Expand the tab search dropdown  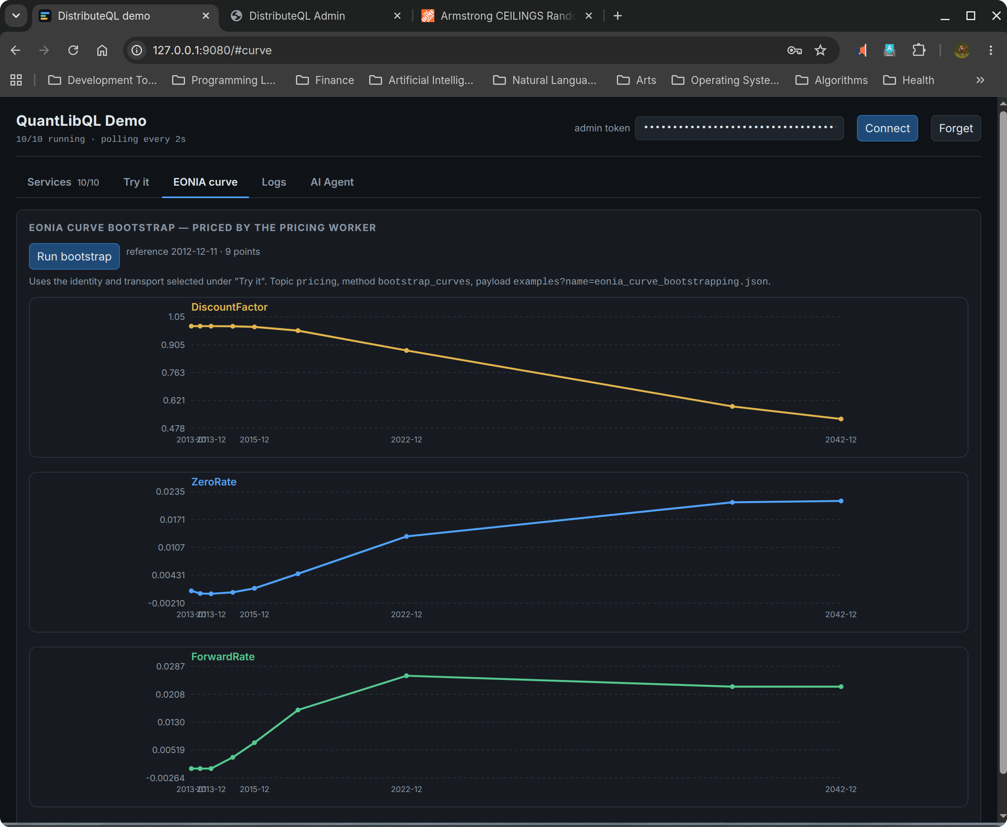(16, 16)
